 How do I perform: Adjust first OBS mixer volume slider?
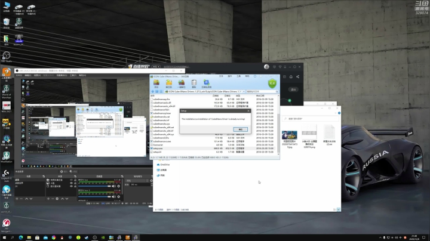(94, 186)
